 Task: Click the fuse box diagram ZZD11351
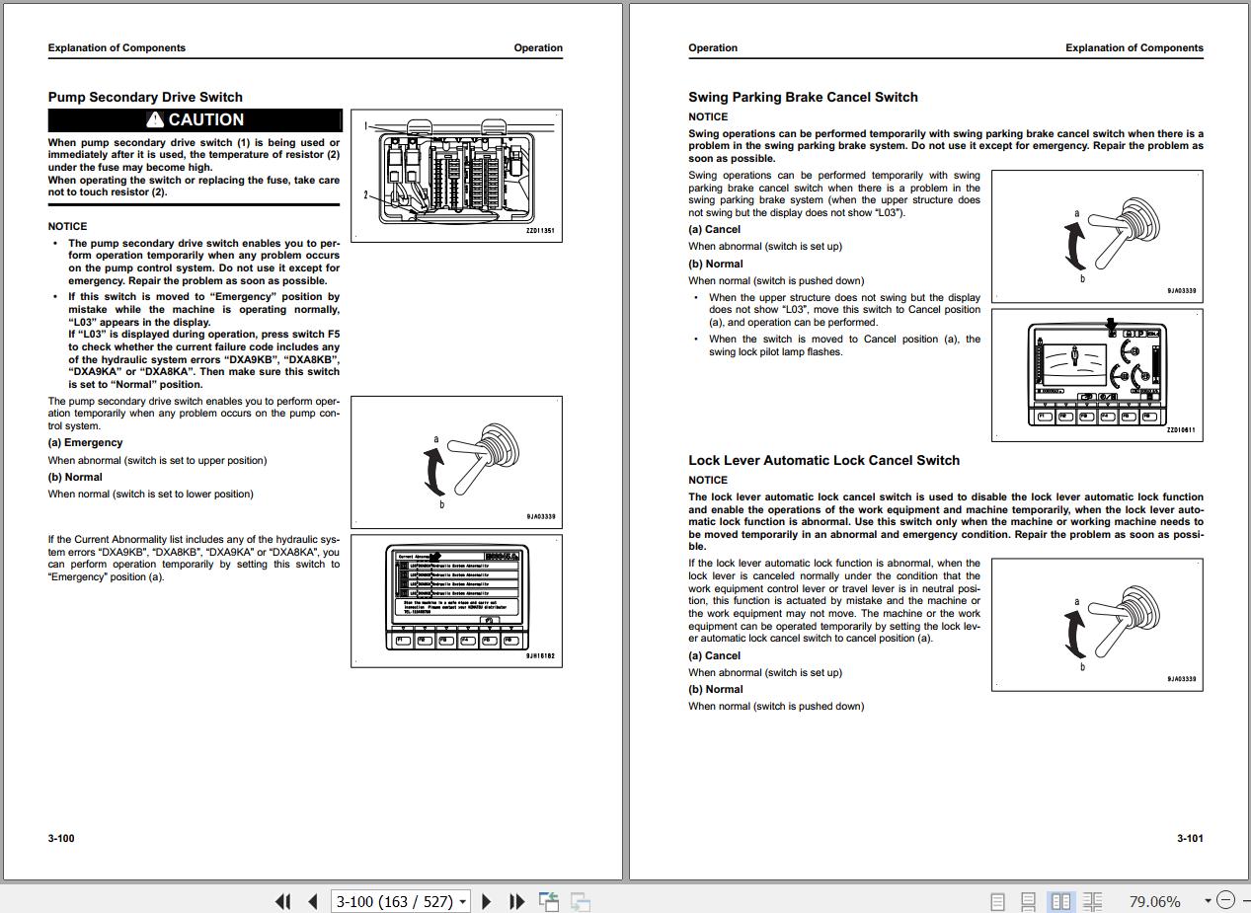coord(456,176)
